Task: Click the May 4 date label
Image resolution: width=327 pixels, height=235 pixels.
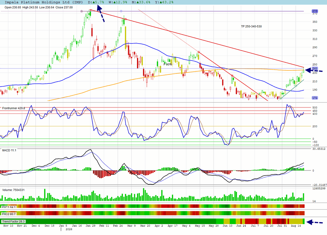Action: click(x=186, y=226)
